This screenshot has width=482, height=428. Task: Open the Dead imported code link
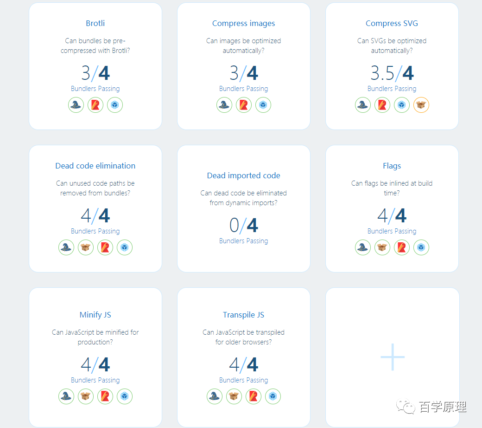(x=243, y=175)
